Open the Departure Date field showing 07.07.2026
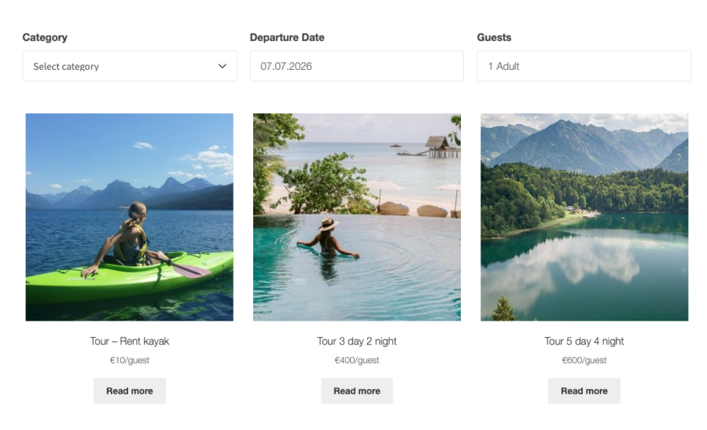 [x=357, y=66]
